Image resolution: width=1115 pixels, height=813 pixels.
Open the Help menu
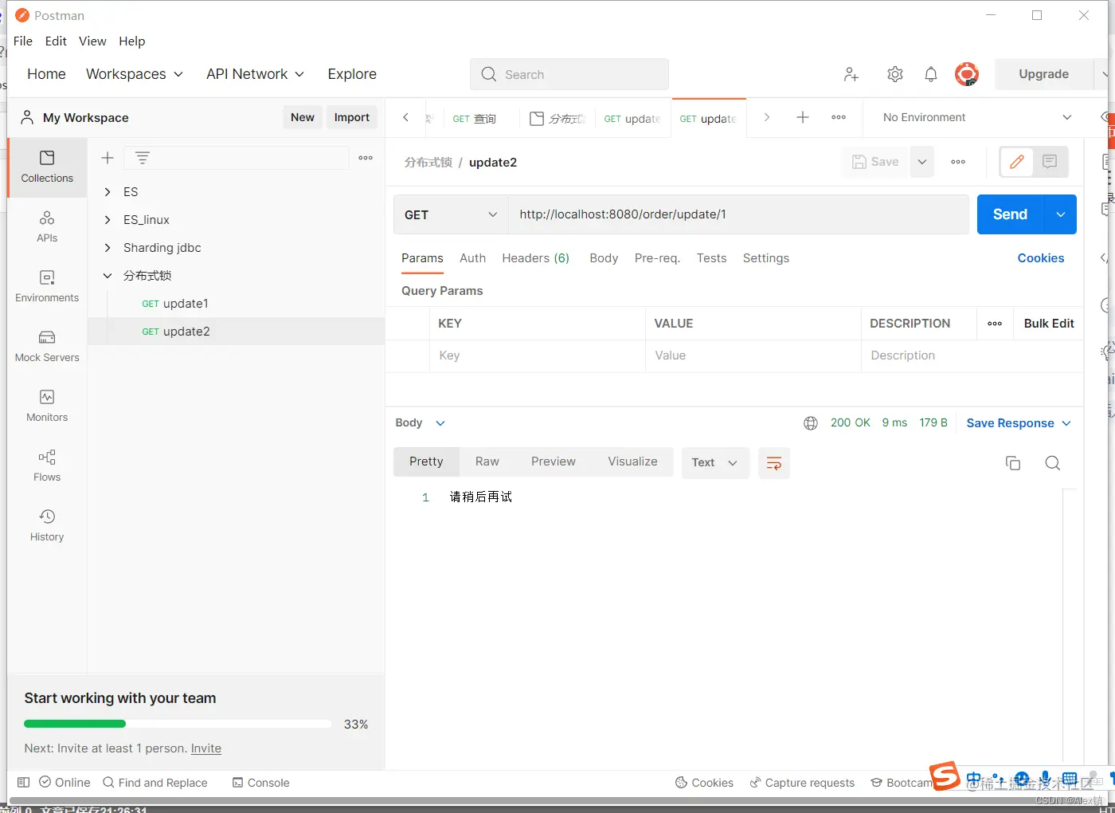click(132, 41)
